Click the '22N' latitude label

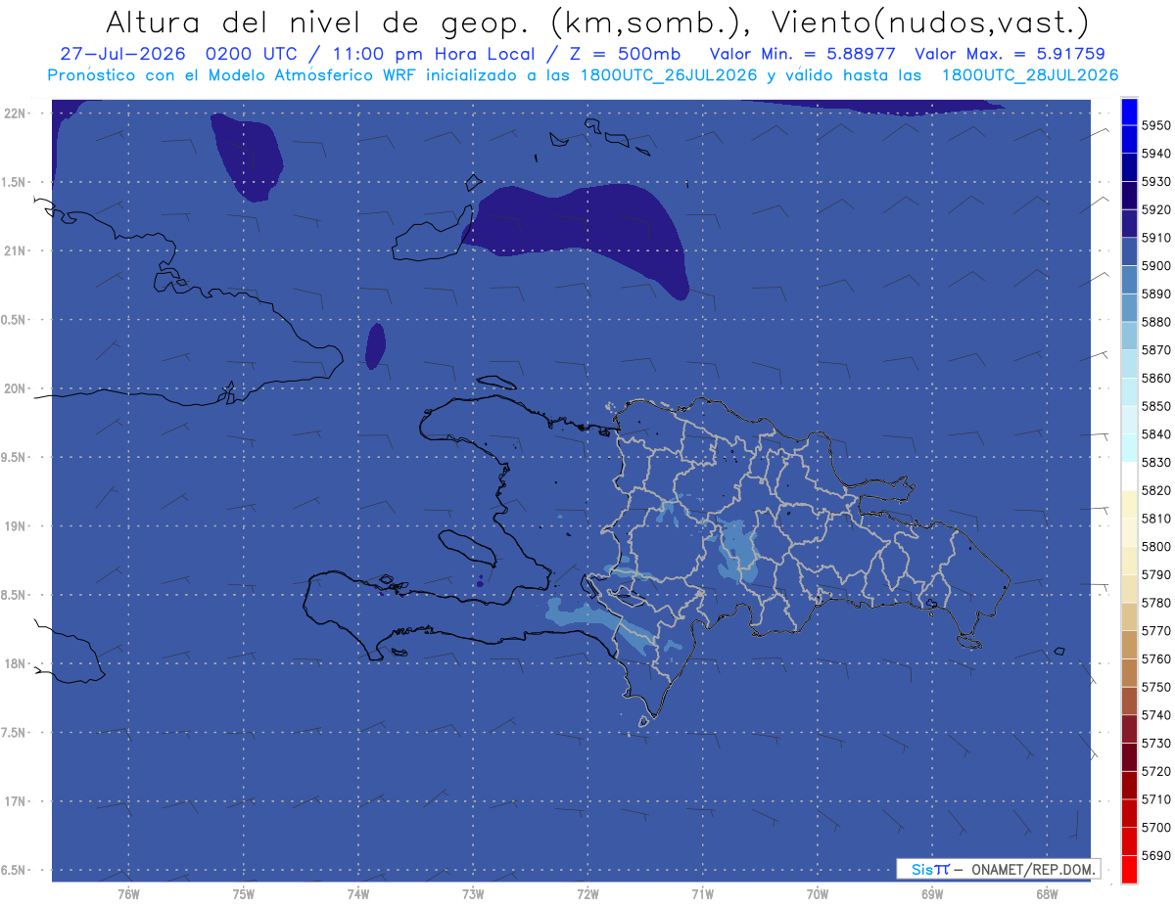[15, 113]
